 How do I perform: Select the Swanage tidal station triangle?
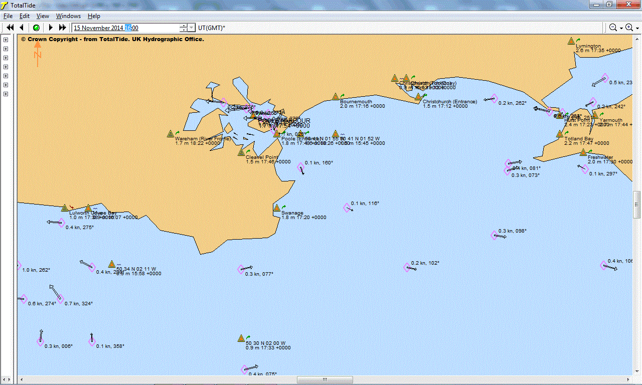click(x=277, y=208)
